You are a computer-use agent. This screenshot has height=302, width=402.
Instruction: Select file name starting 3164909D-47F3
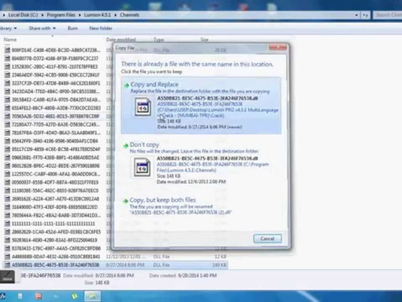(x=55, y=207)
